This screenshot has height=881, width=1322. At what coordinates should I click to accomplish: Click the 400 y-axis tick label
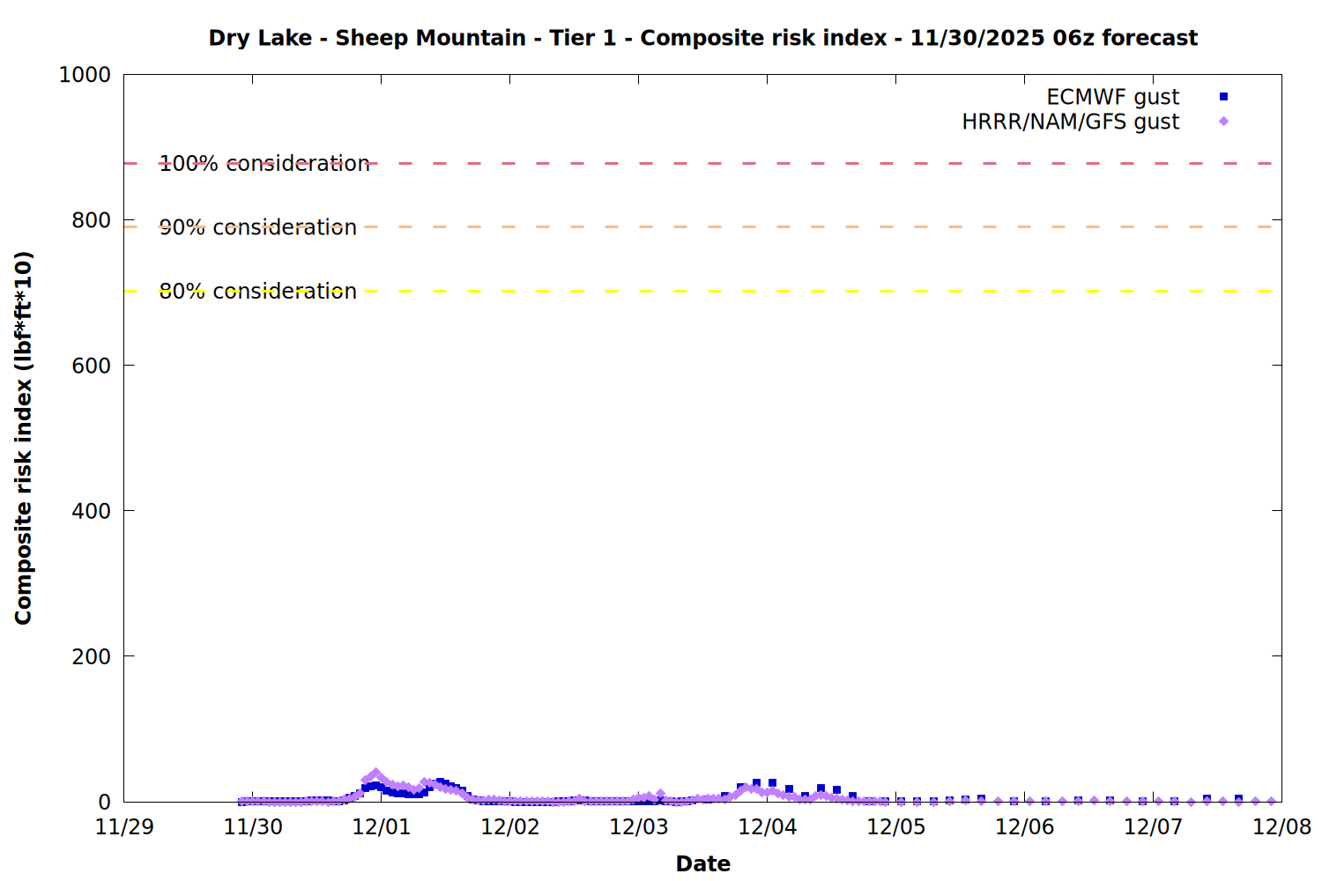click(91, 511)
